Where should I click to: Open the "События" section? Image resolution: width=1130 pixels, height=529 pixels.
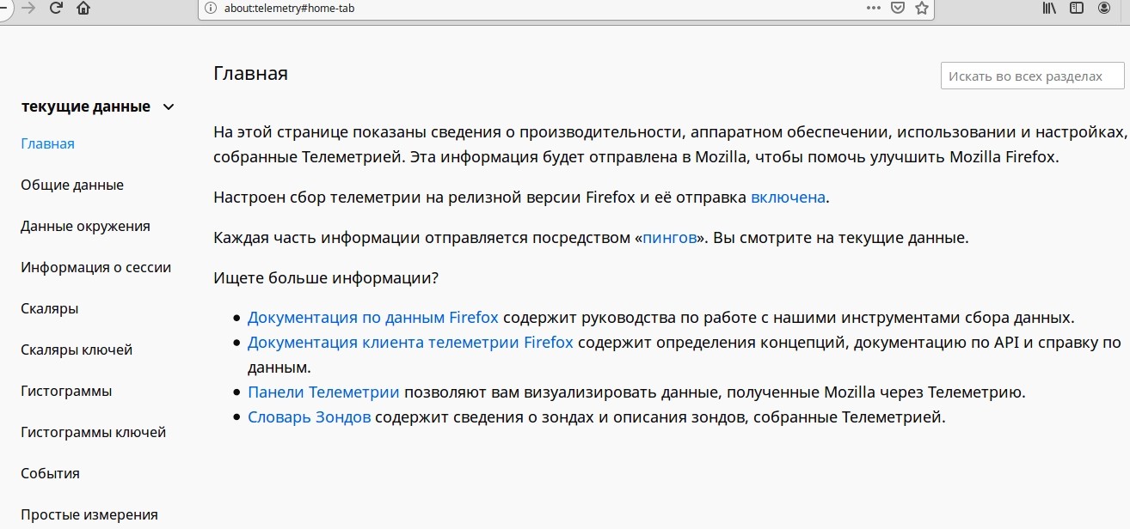coord(50,473)
